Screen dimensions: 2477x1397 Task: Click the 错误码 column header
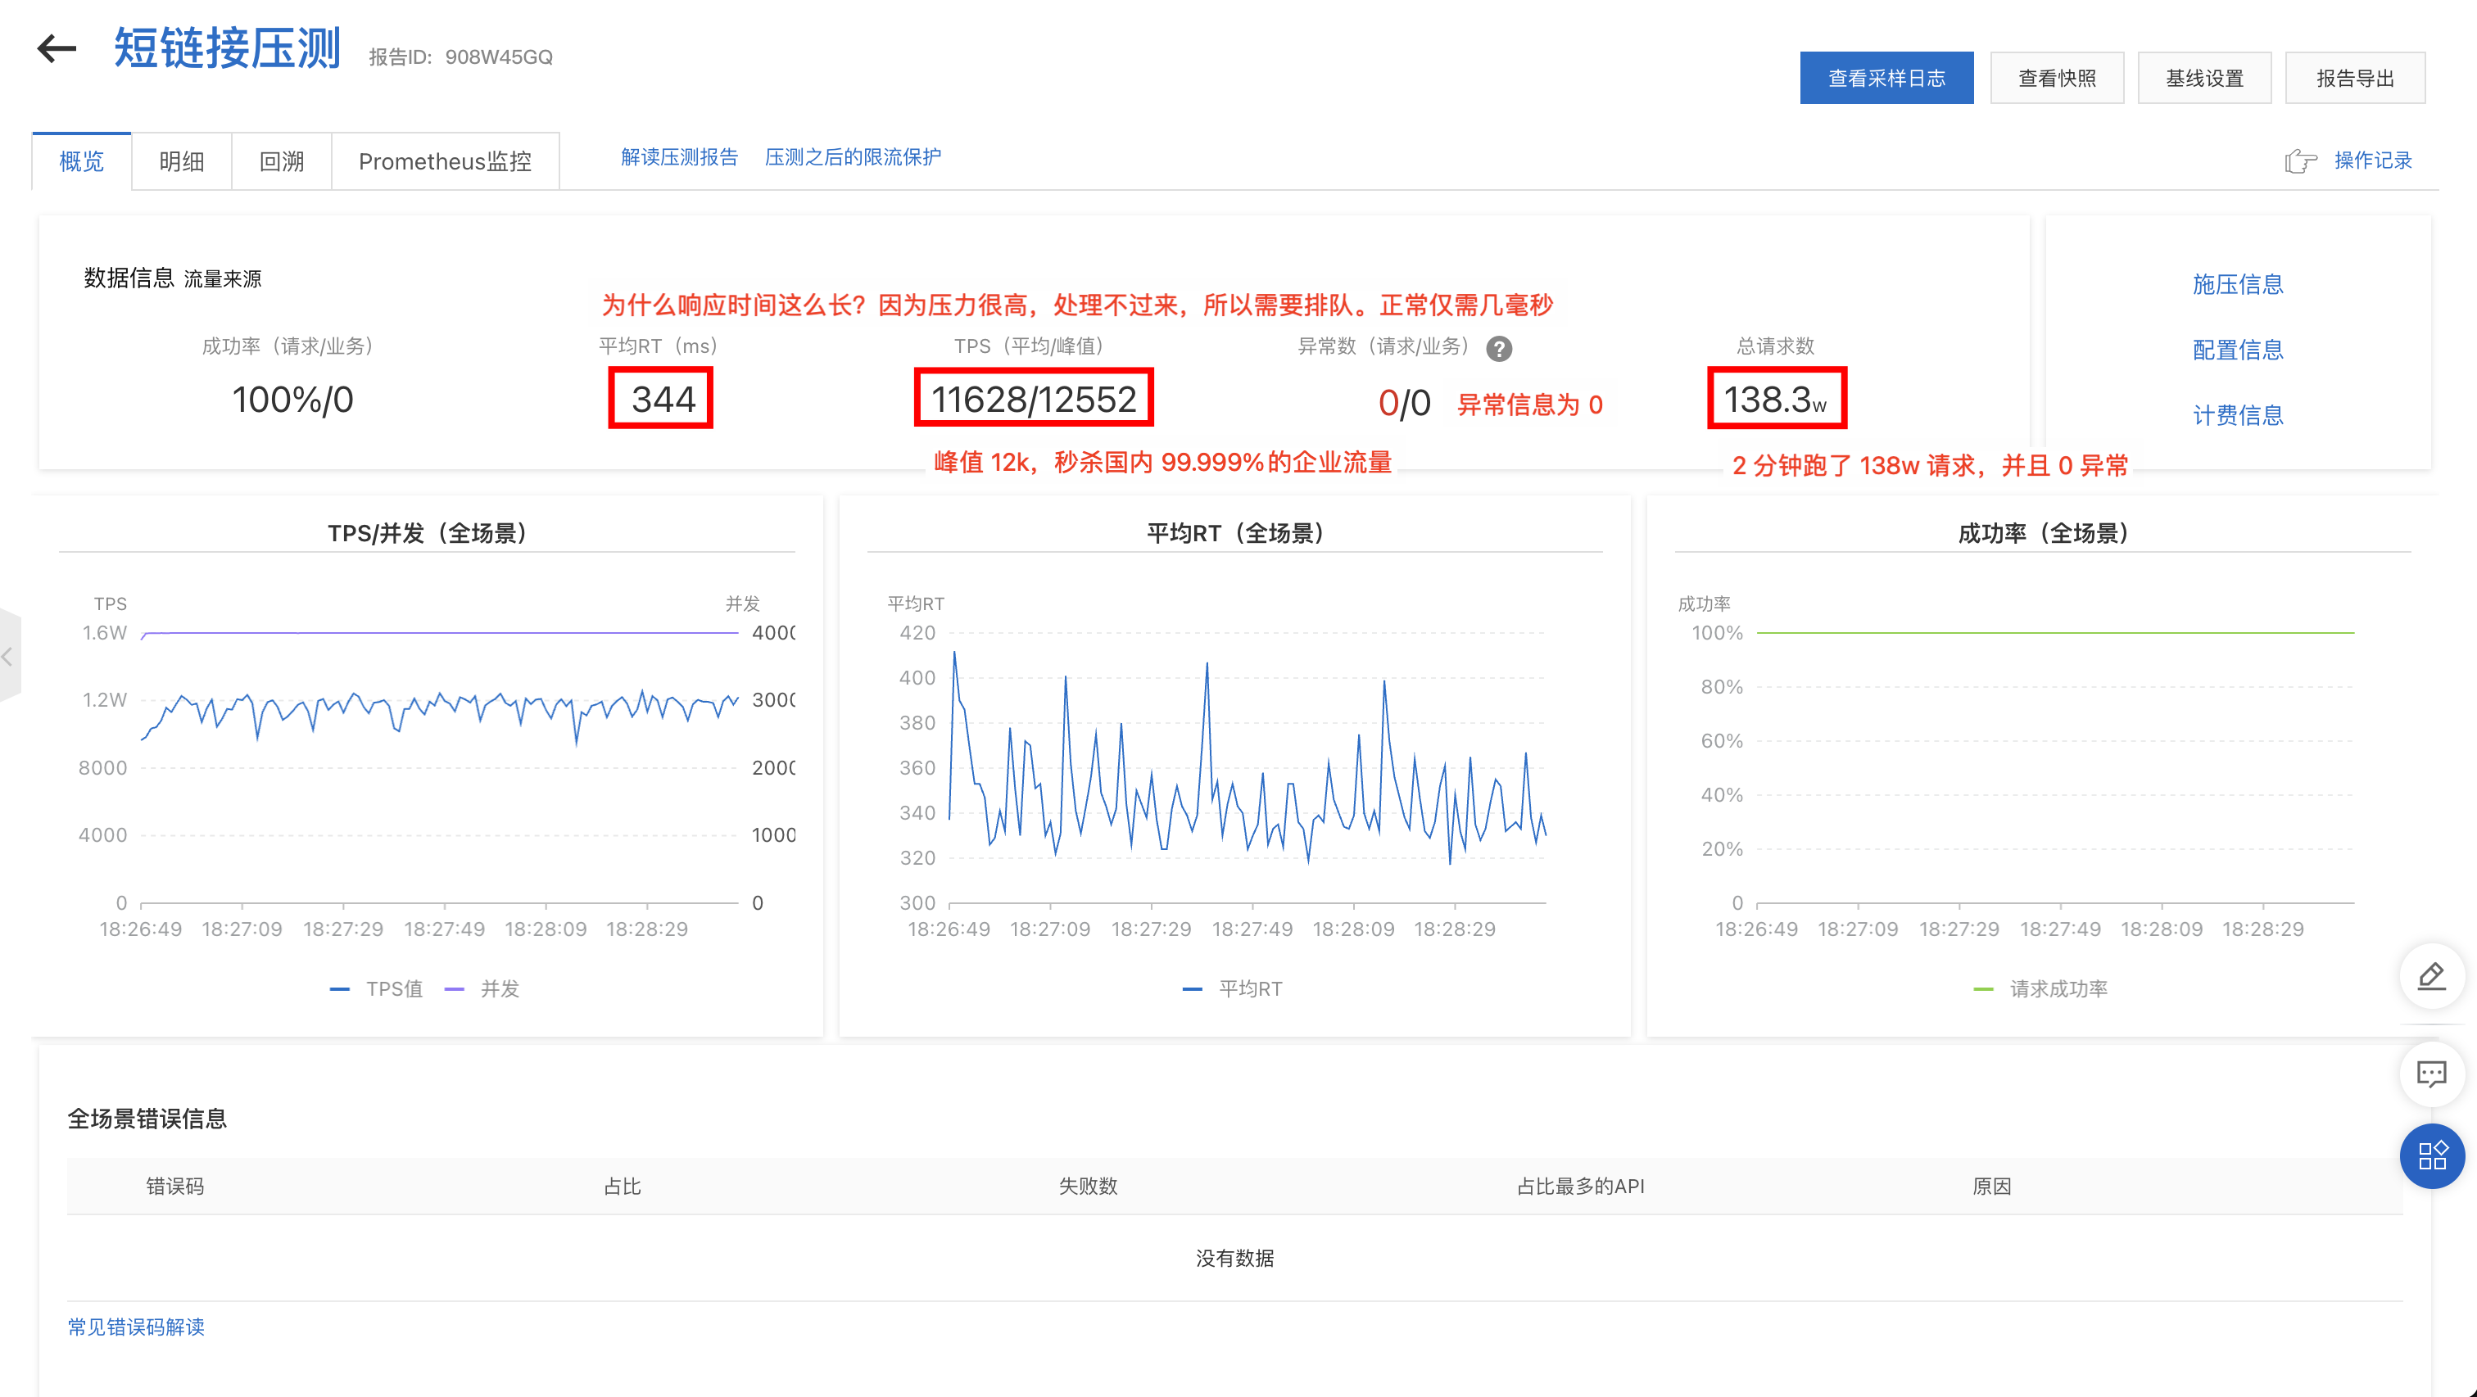coord(175,1187)
